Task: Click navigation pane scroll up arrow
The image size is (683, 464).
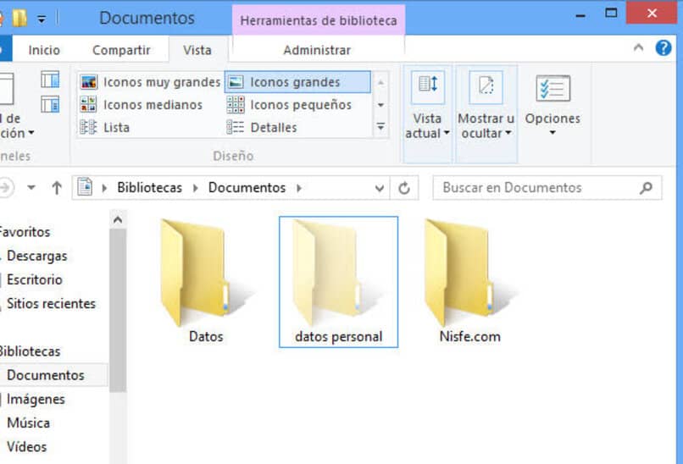Action: (x=118, y=220)
